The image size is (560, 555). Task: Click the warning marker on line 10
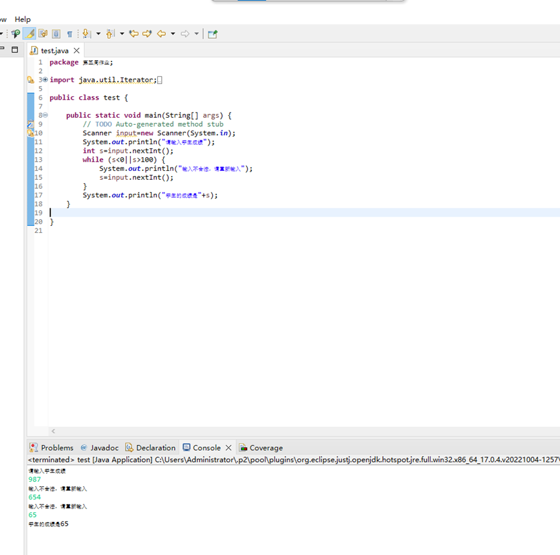point(30,133)
